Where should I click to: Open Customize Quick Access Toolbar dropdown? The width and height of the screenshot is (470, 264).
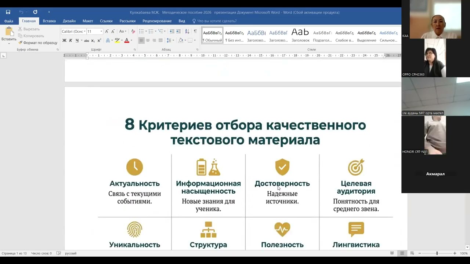pyautogui.click(x=49, y=12)
